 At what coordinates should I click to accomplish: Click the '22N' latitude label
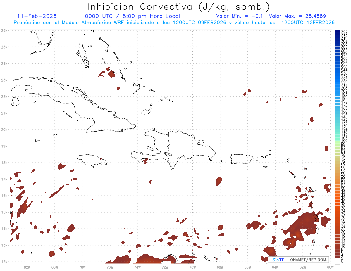click(4, 96)
